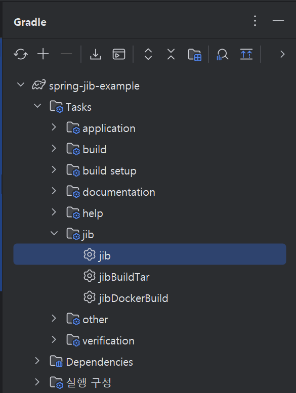The width and height of the screenshot is (296, 393).
Task: Click the Collapse All icon
Action: pyautogui.click(x=171, y=54)
